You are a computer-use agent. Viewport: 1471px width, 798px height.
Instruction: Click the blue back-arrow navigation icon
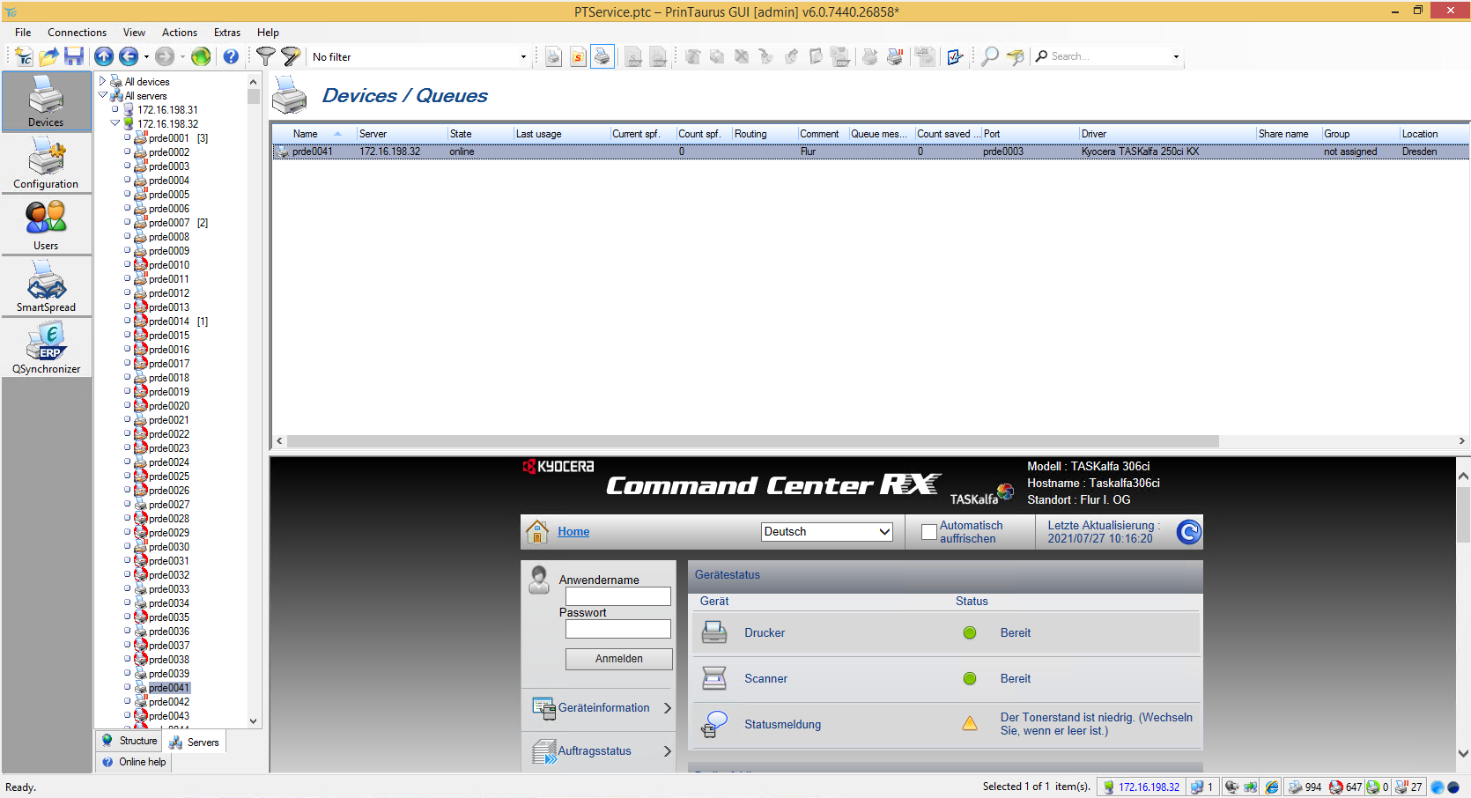tap(129, 56)
